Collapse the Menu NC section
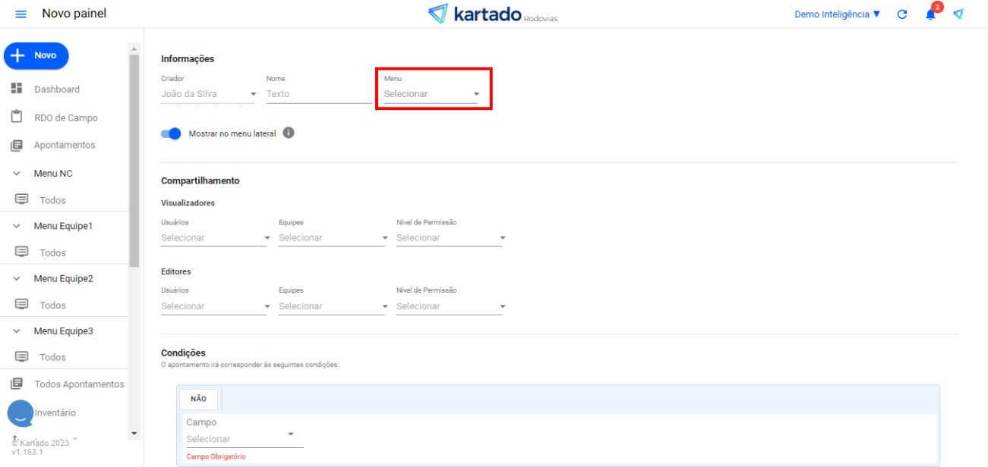The width and height of the screenshot is (988, 467). coord(17,174)
